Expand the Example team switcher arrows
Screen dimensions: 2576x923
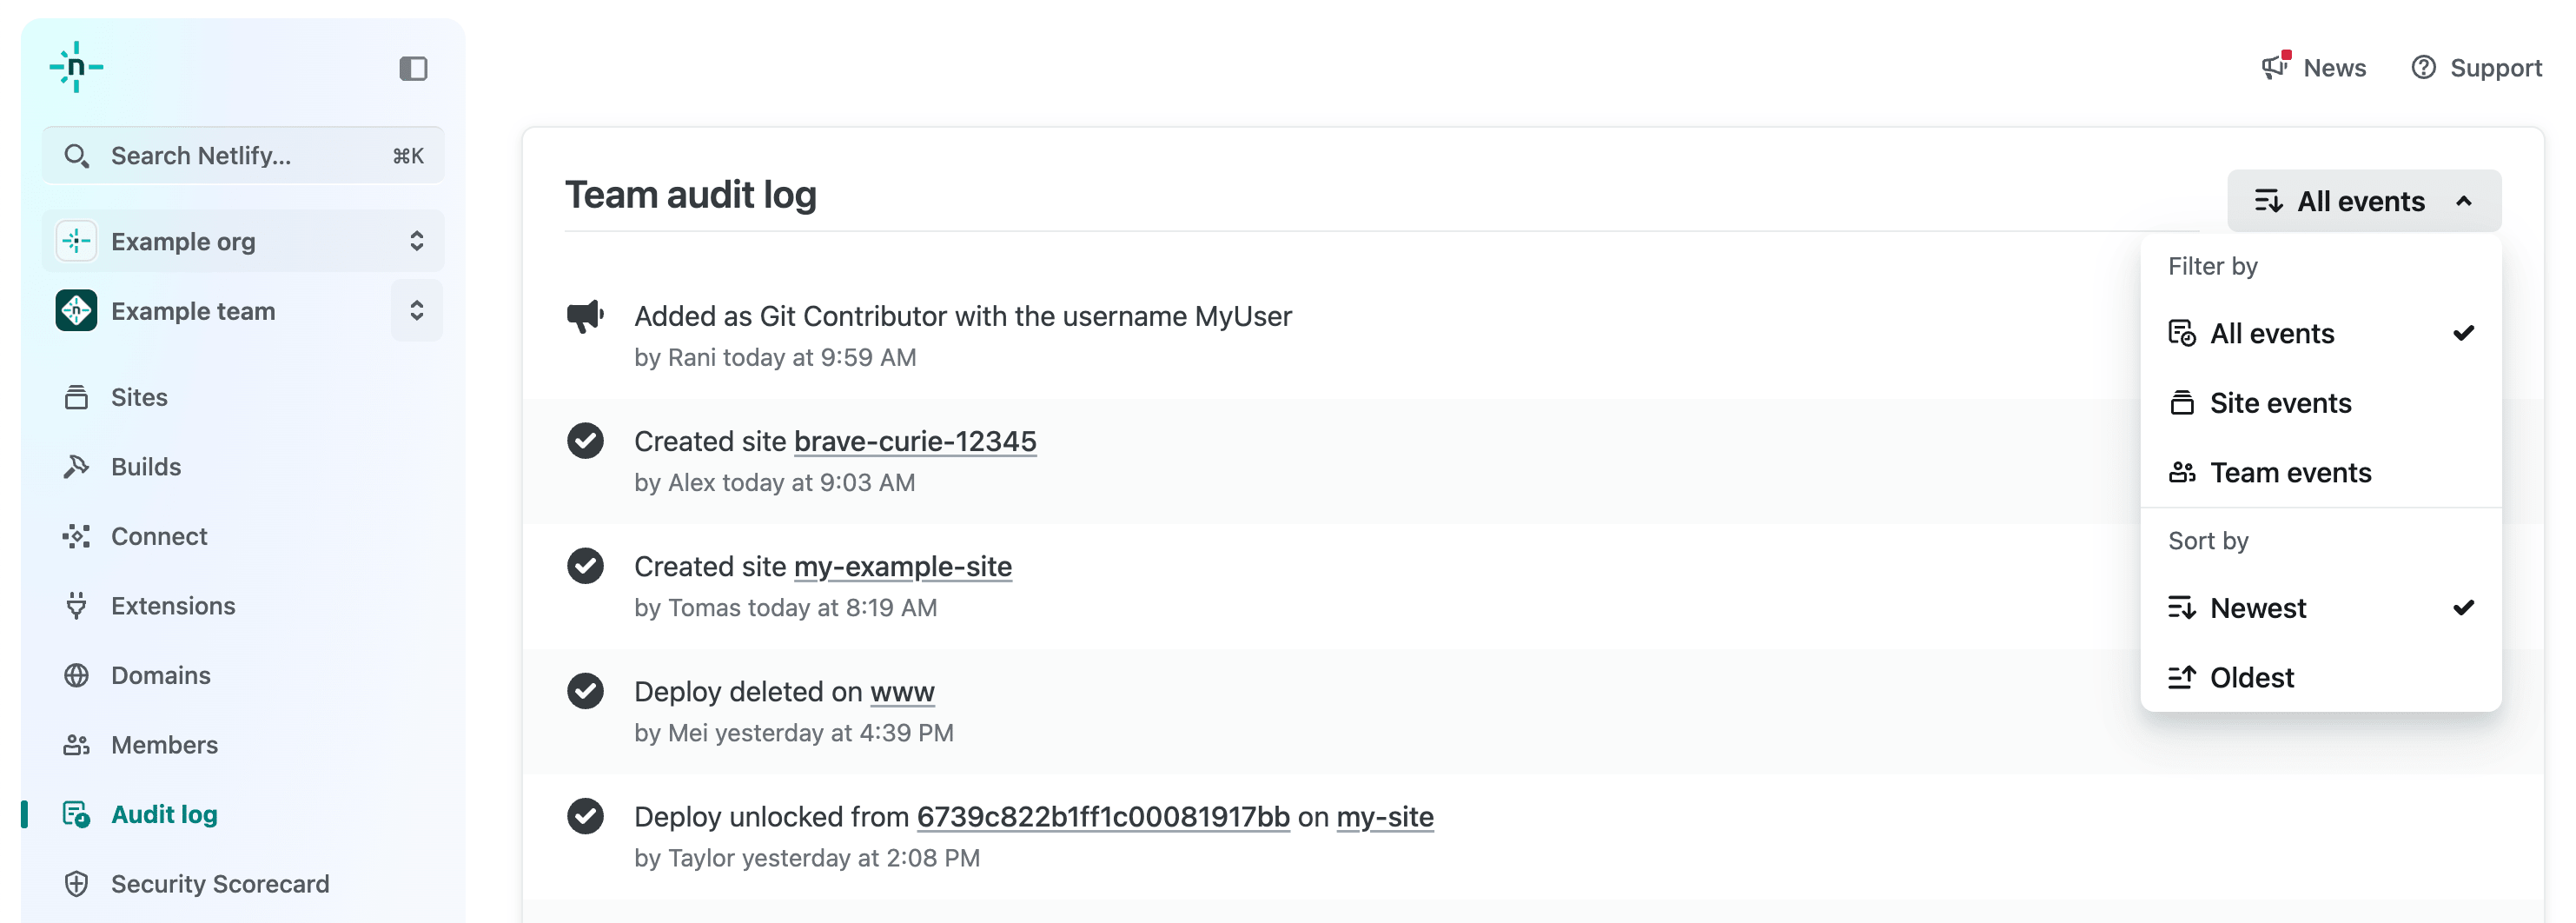point(416,311)
